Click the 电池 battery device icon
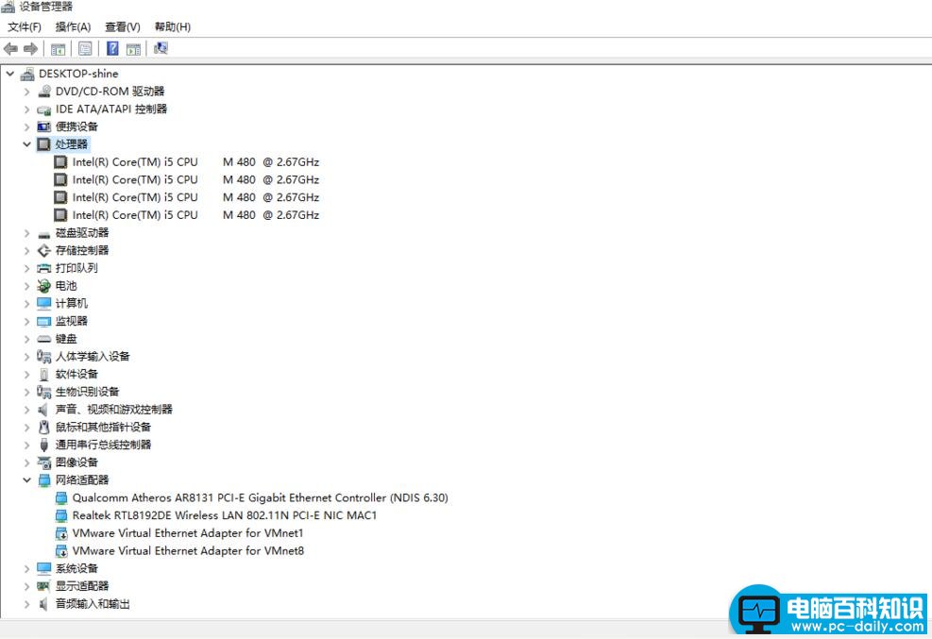 [x=43, y=286]
